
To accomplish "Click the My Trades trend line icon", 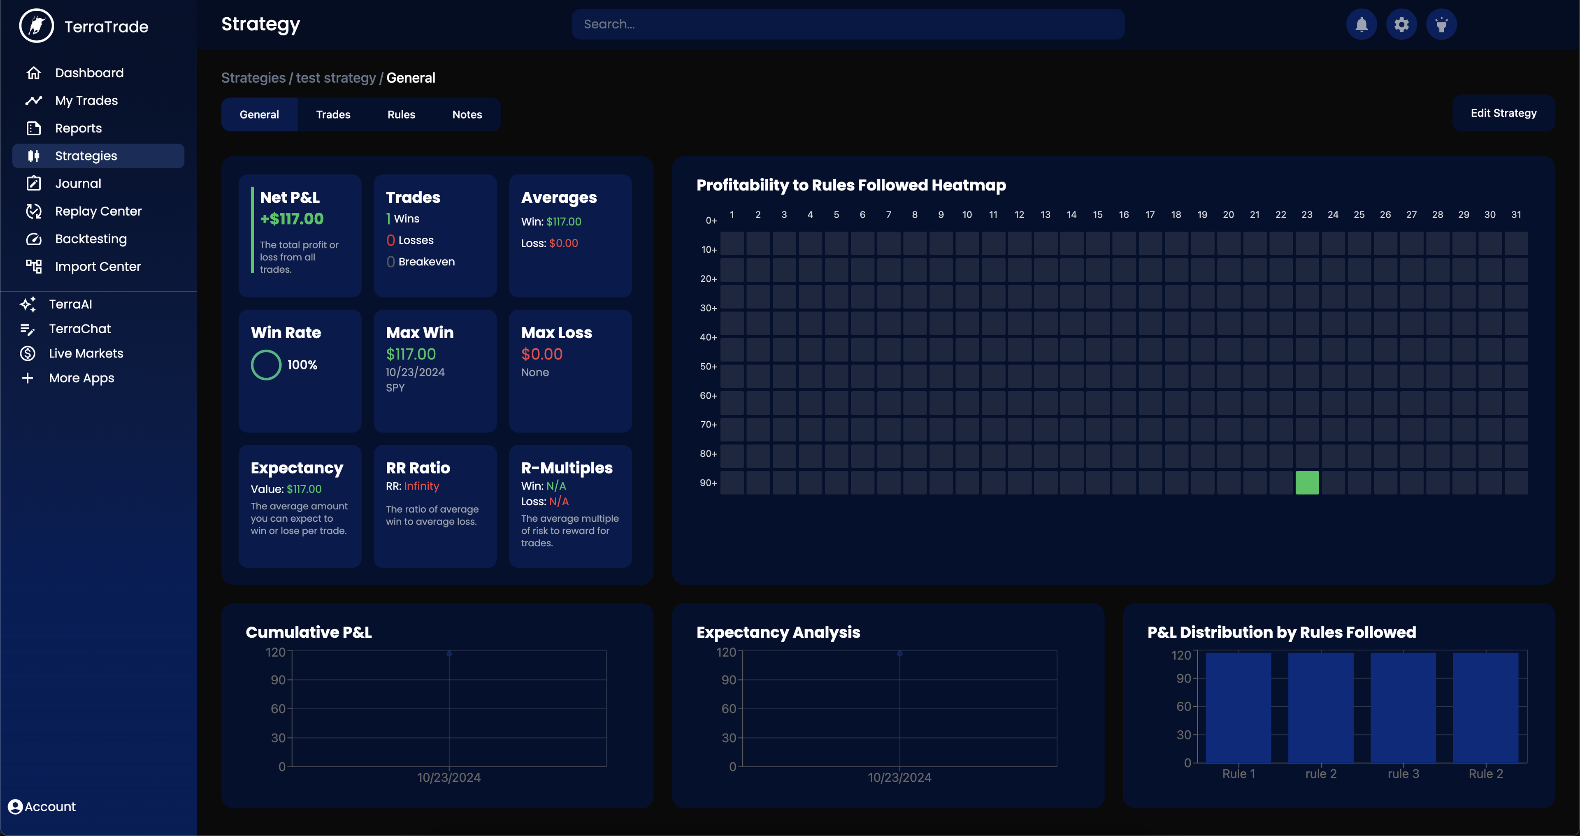I will click(x=34, y=100).
